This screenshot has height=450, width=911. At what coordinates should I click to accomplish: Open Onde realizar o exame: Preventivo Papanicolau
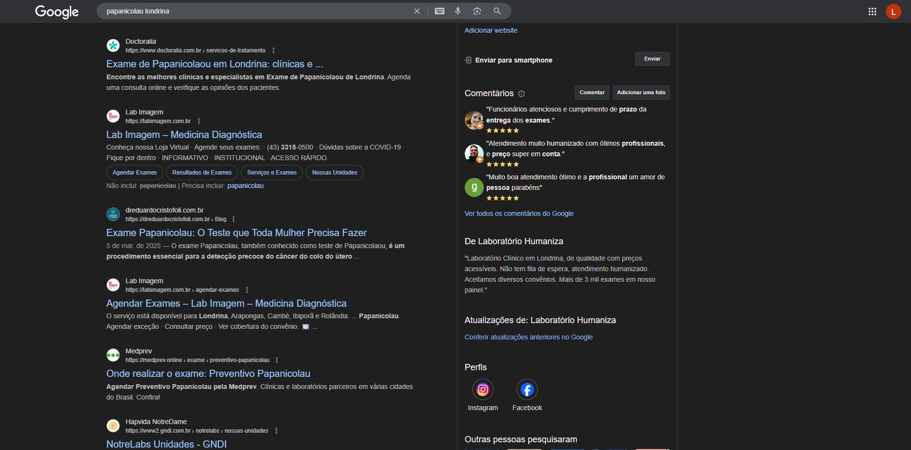[208, 374]
